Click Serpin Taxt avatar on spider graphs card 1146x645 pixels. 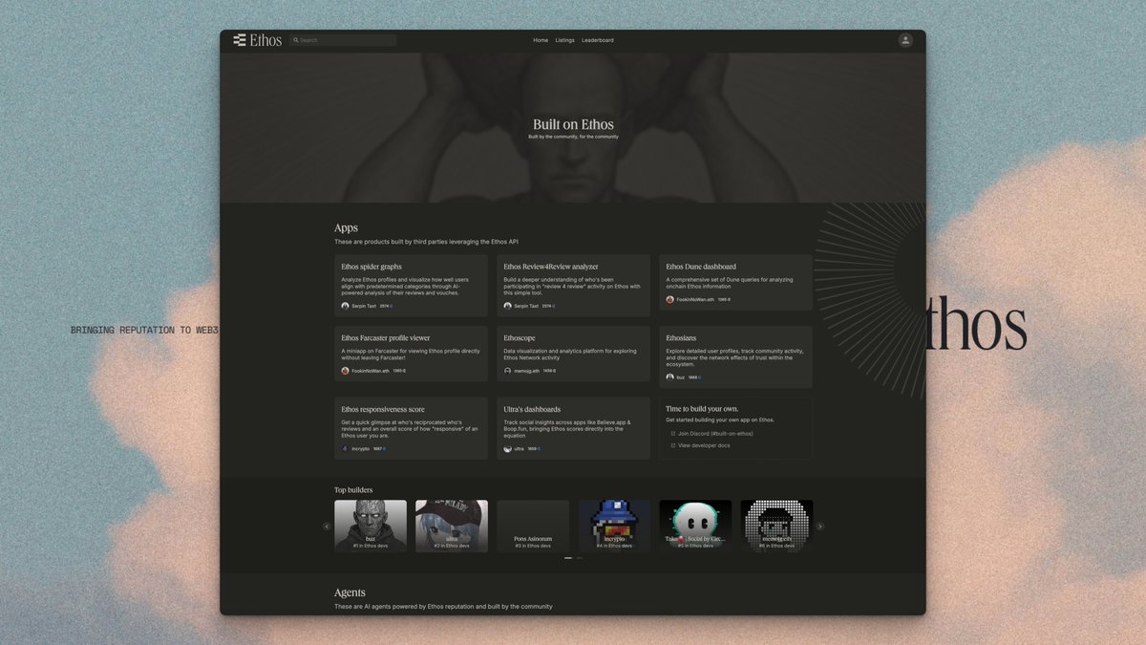click(345, 306)
